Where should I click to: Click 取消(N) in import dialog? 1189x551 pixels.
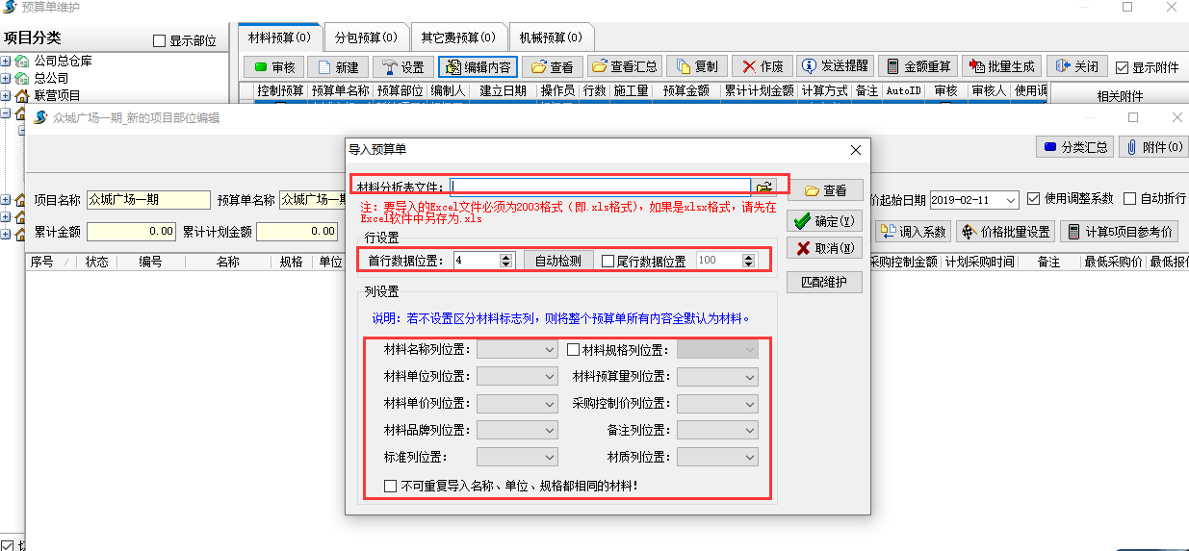(x=825, y=248)
